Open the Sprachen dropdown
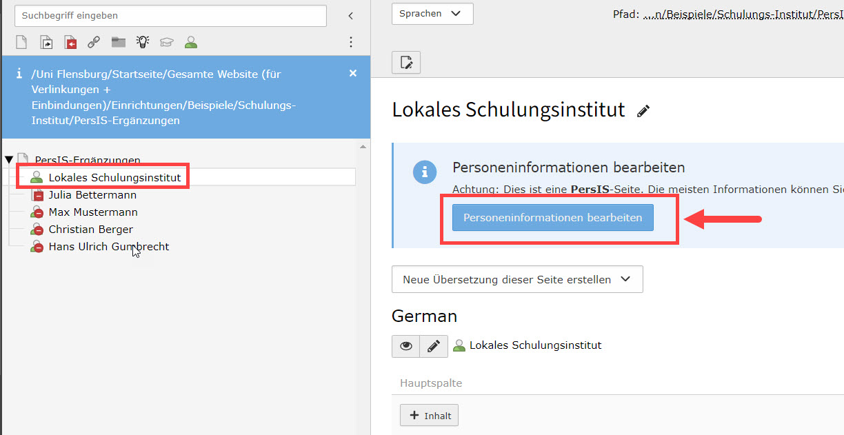Screen dimensions: 844x435 (432, 14)
